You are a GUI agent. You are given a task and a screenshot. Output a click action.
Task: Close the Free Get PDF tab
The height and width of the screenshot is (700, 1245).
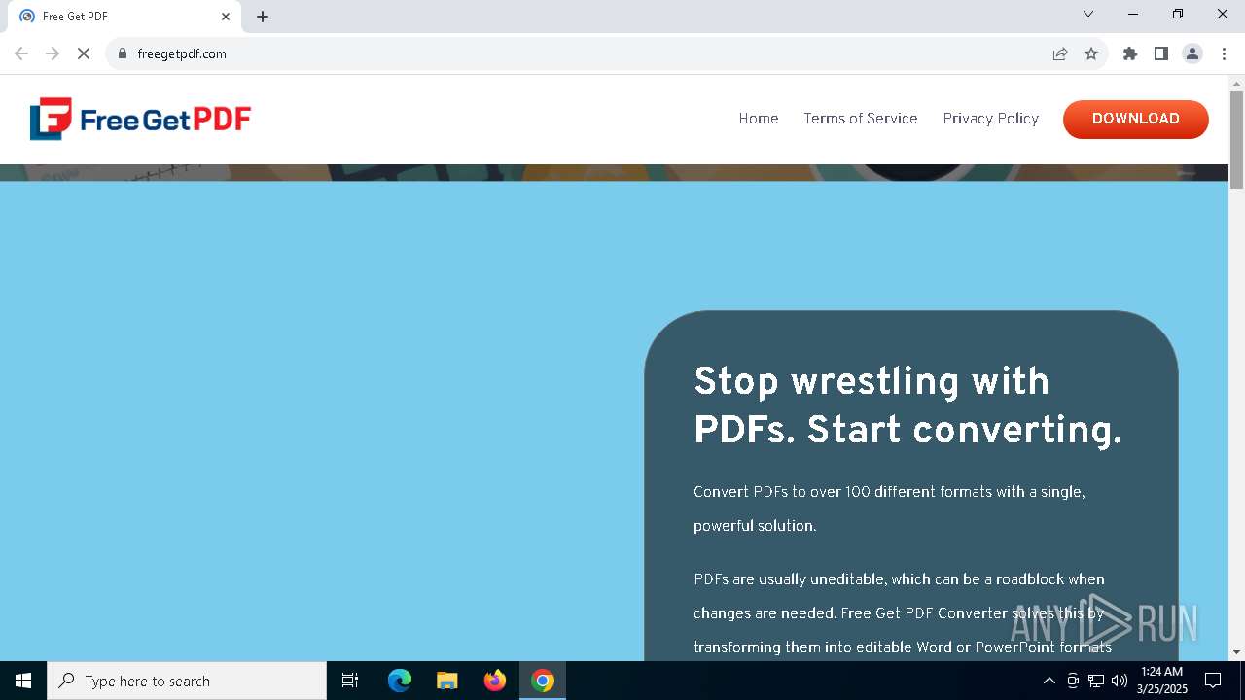click(x=226, y=17)
